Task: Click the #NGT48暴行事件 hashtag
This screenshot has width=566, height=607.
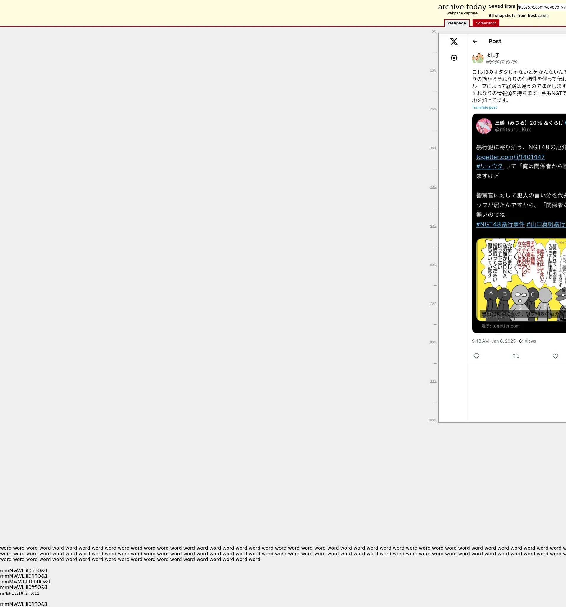Action: (x=500, y=225)
